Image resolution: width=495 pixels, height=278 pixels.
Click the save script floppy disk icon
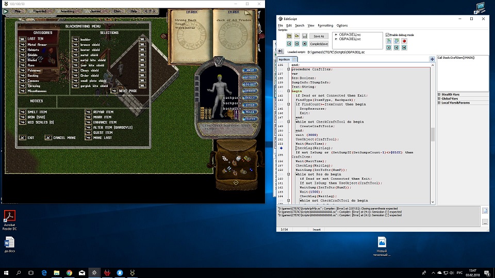coord(304,36)
